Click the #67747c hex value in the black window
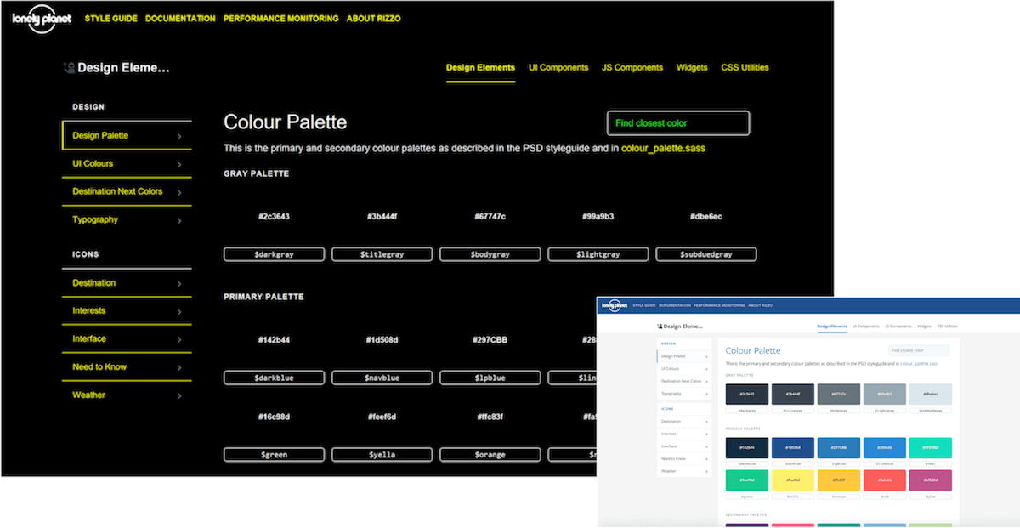 click(490, 217)
